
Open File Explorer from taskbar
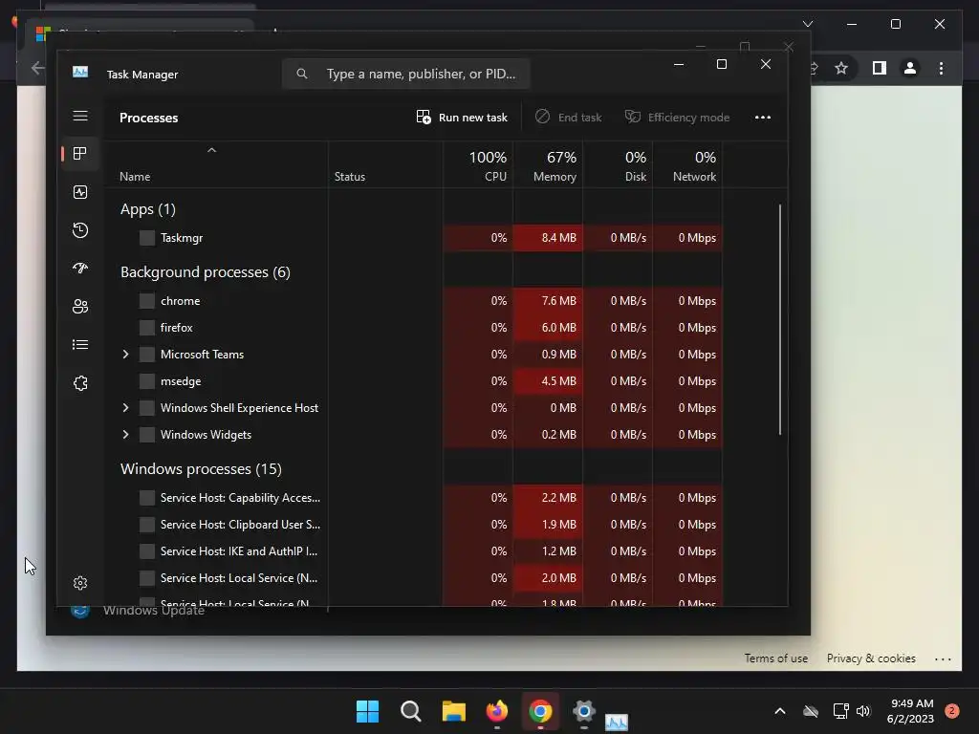pyautogui.click(x=454, y=711)
